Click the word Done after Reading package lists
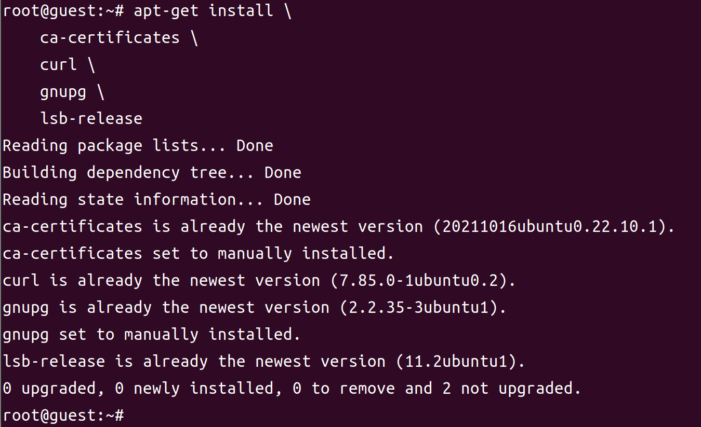The height and width of the screenshot is (427, 701). (x=255, y=146)
